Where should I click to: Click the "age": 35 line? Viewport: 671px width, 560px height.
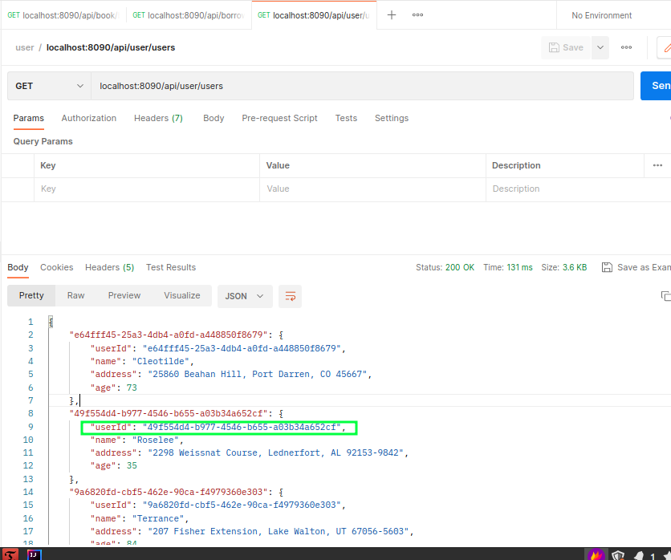click(x=114, y=466)
